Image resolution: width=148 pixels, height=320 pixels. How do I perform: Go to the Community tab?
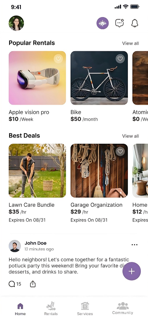[x=123, y=309]
